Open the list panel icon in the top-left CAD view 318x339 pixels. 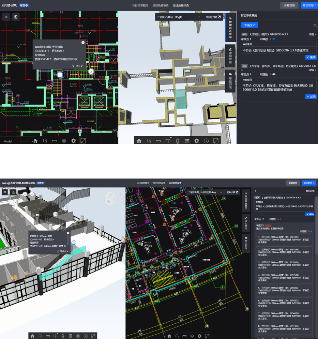(6, 17)
